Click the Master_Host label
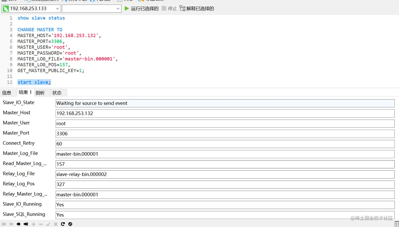 17,113
